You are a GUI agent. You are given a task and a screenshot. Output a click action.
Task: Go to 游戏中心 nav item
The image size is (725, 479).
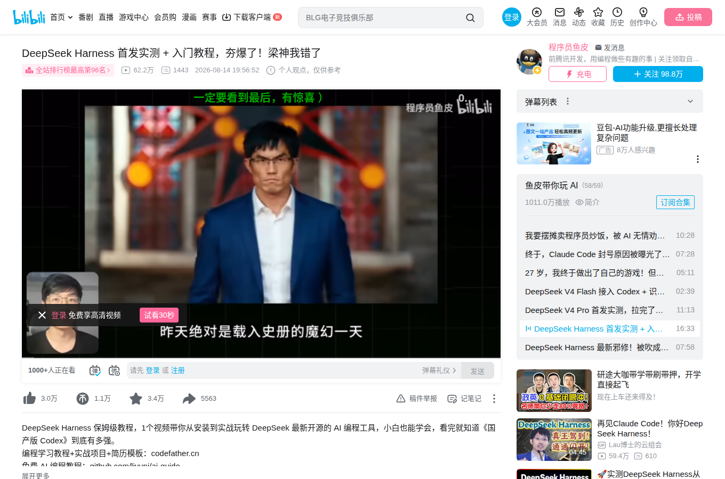(134, 17)
